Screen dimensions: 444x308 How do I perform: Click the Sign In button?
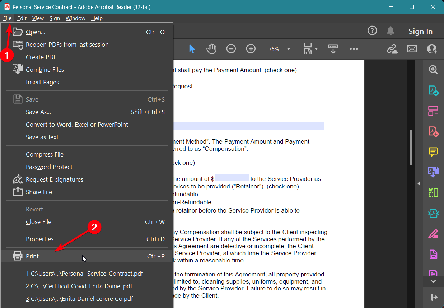(x=420, y=31)
